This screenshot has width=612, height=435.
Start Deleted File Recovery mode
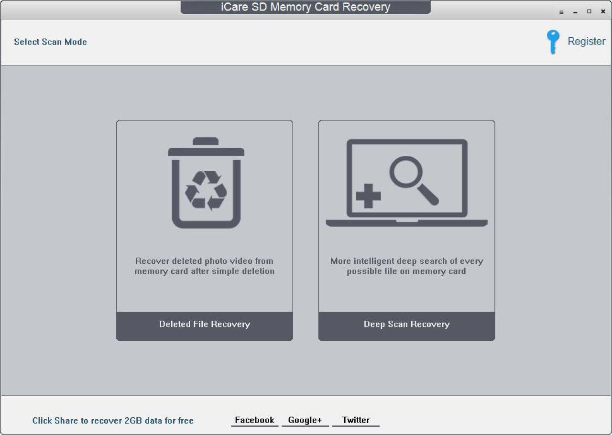(x=205, y=325)
